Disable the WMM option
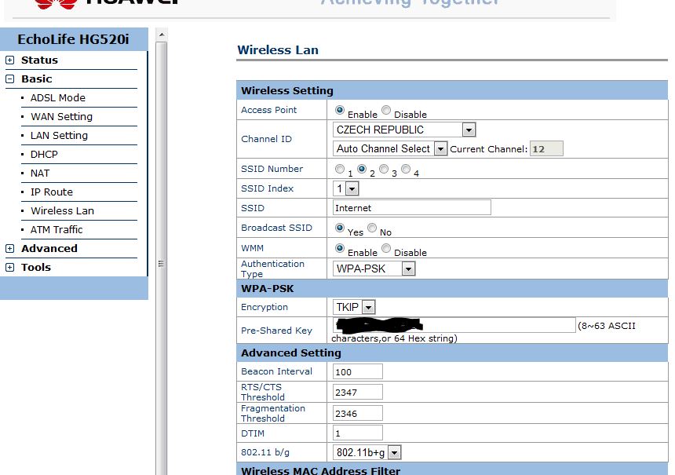Viewport: 675px width, 475px height. [x=386, y=248]
